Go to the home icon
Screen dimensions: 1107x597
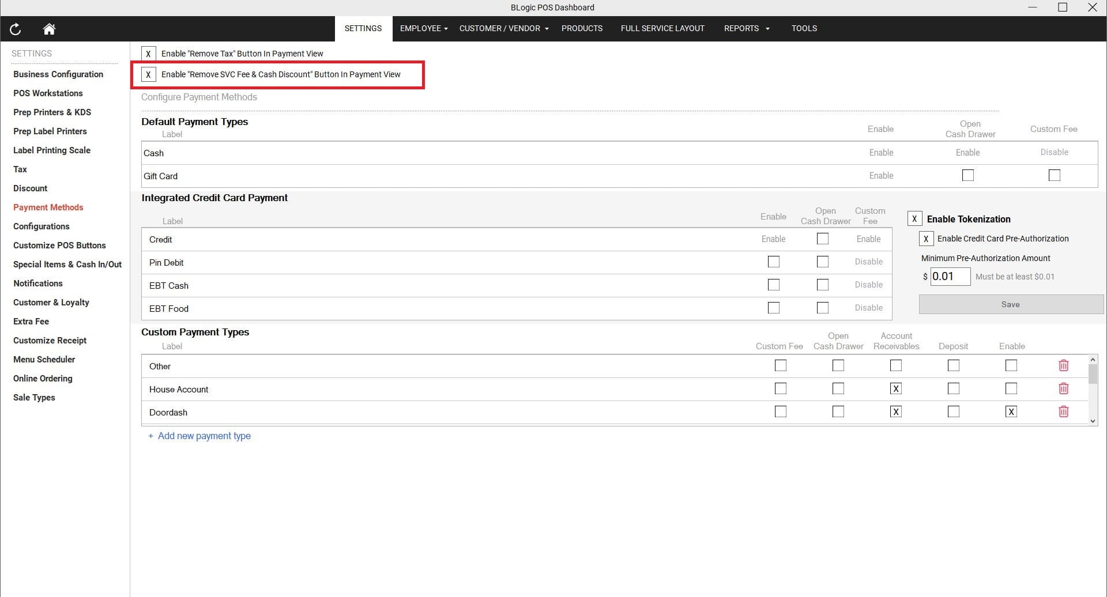pyautogui.click(x=49, y=29)
